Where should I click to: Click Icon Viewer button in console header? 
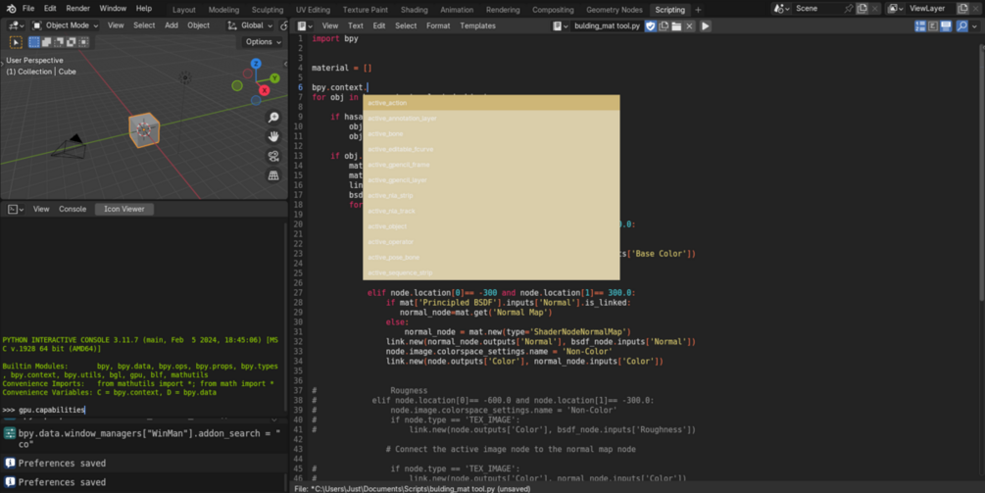tap(123, 209)
